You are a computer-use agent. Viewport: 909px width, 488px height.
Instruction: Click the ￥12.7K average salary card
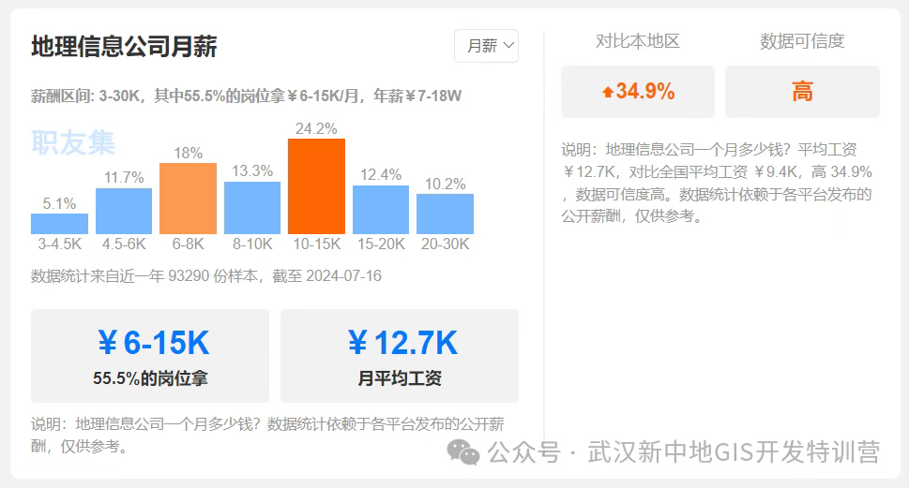(x=400, y=356)
